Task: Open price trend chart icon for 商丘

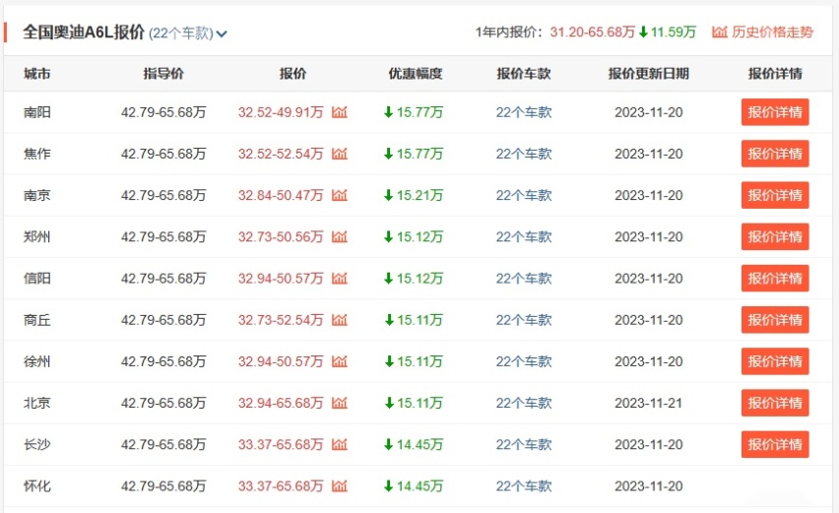Action: tap(339, 320)
